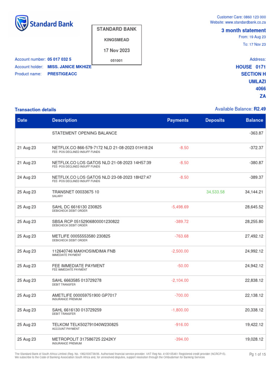Select opening balance value -363.87
The image size is (278, 371).
pyautogui.click(x=256, y=133)
